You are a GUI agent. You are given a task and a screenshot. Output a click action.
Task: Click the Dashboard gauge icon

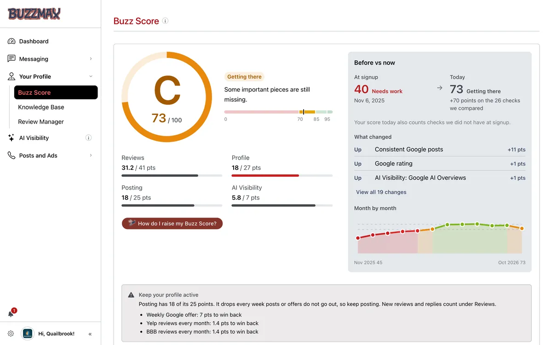pyautogui.click(x=11, y=41)
